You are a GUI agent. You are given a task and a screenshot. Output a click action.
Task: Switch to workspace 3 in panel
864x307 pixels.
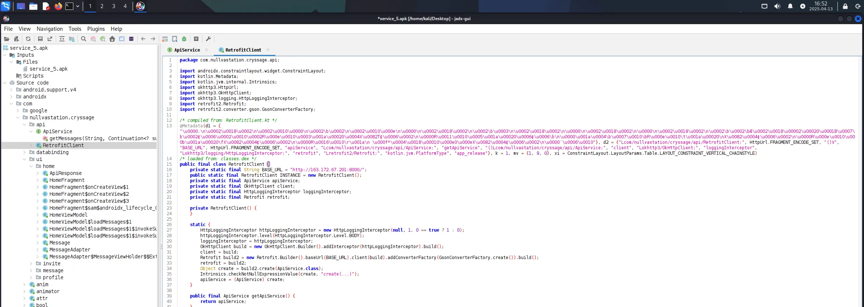pyautogui.click(x=114, y=6)
